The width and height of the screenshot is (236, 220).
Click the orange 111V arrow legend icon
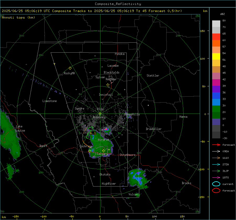click(216, 158)
